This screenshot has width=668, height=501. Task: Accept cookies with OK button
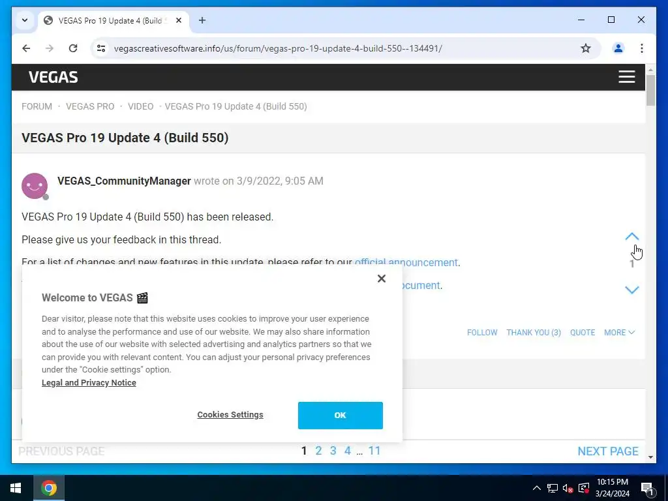pyautogui.click(x=341, y=416)
